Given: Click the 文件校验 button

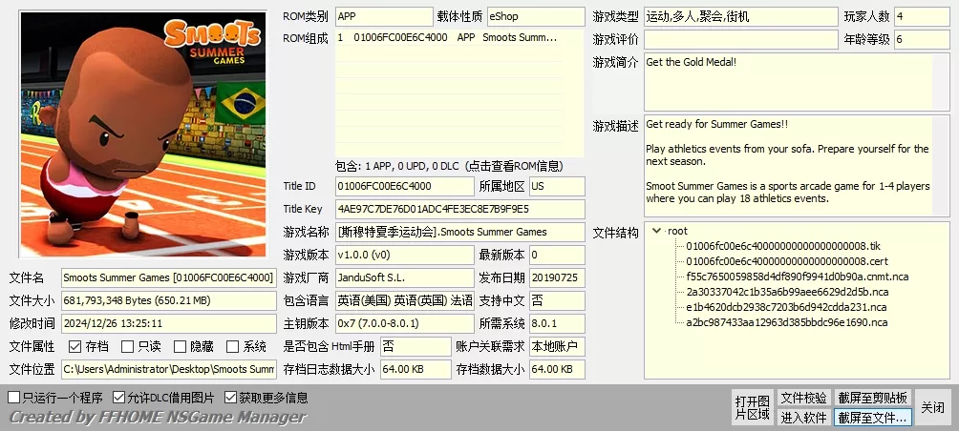Looking at the screenshot, I should [x=803, y=398].
